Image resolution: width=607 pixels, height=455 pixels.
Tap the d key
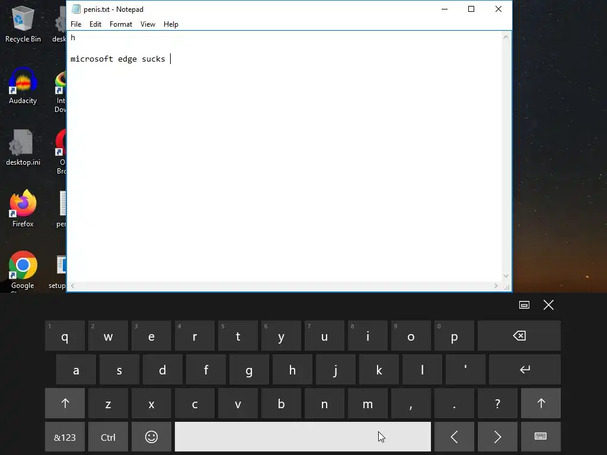click(162, 370)
